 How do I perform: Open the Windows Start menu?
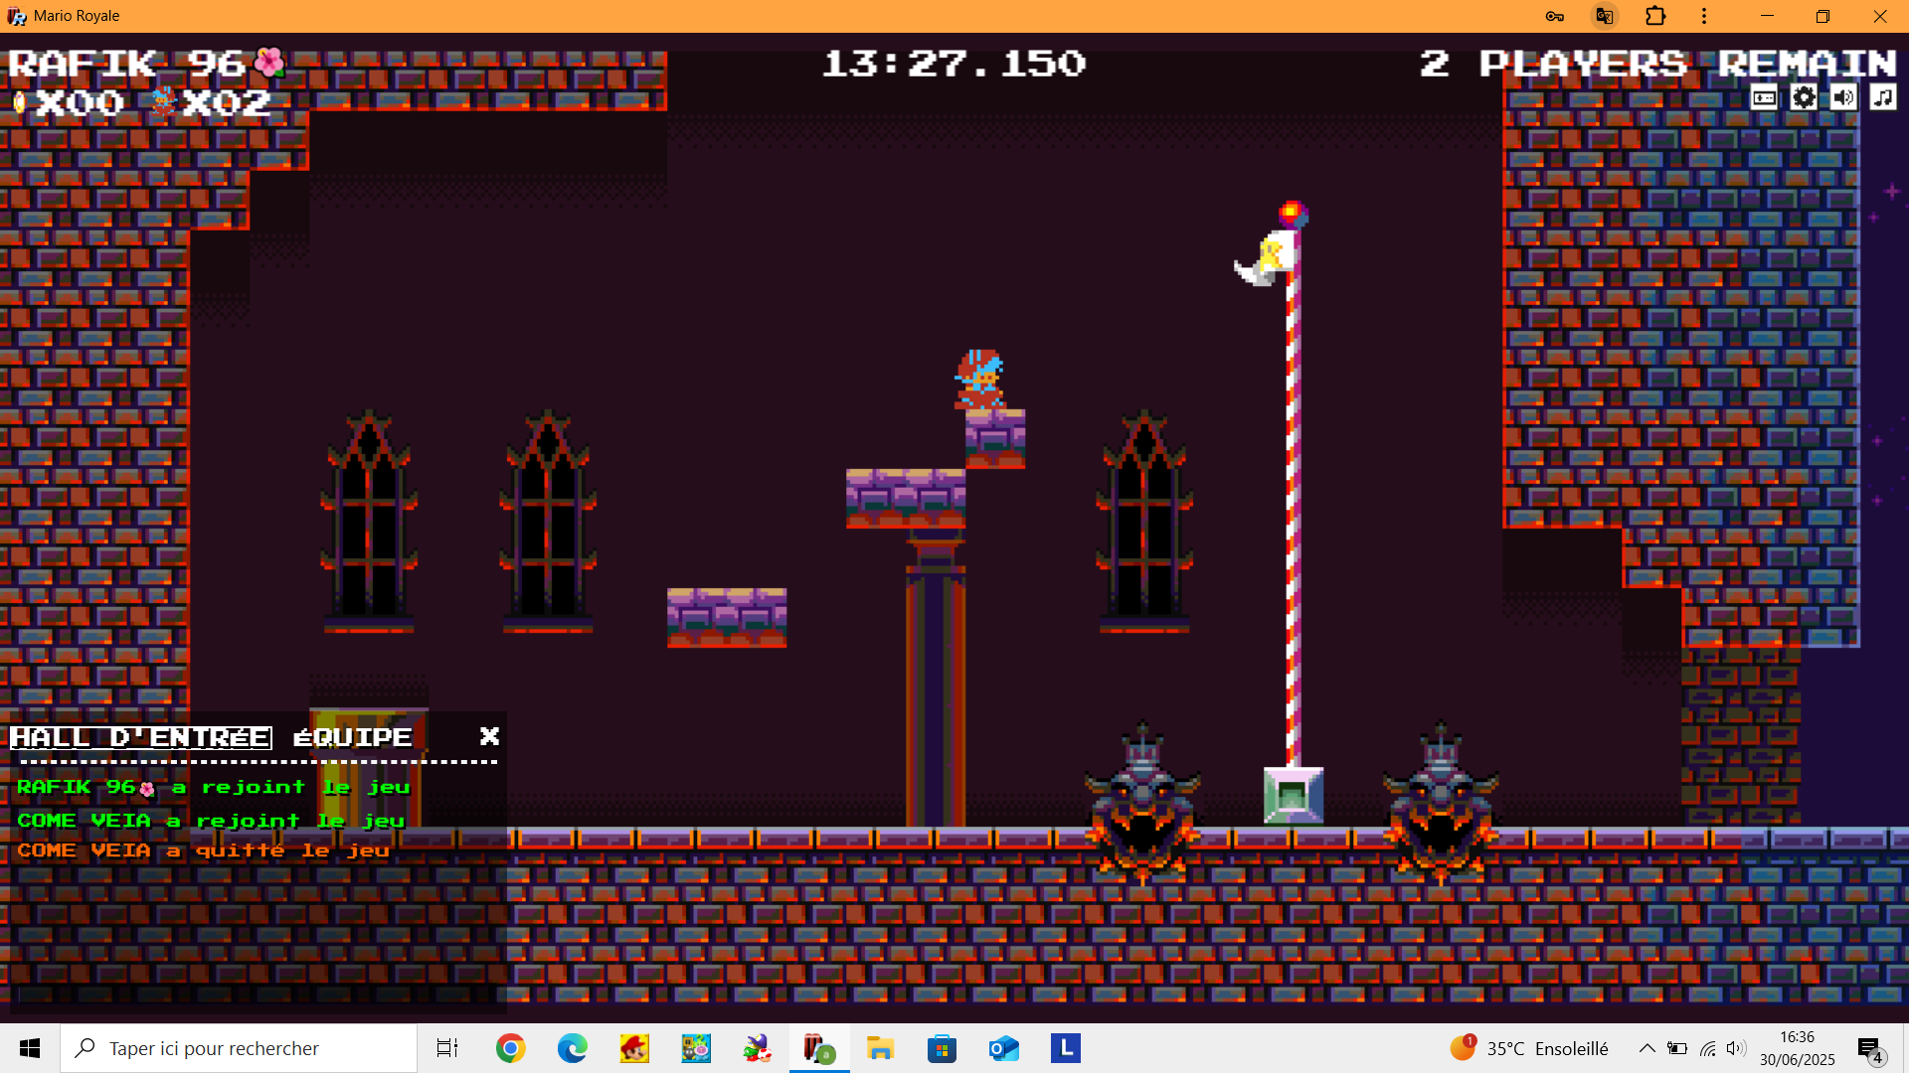30,1048
